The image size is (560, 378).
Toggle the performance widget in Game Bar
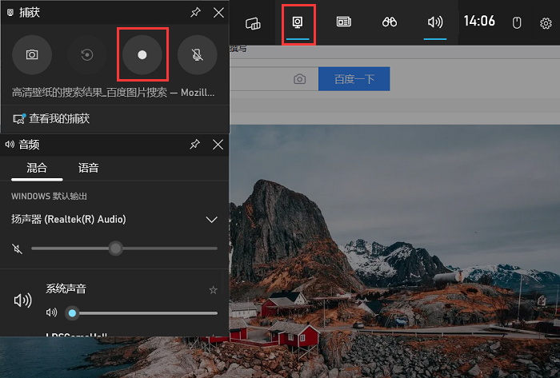343,22
